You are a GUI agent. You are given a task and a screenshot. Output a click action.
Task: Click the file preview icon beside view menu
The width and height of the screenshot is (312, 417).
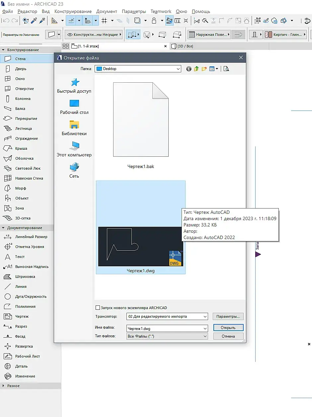pos(226,69)
